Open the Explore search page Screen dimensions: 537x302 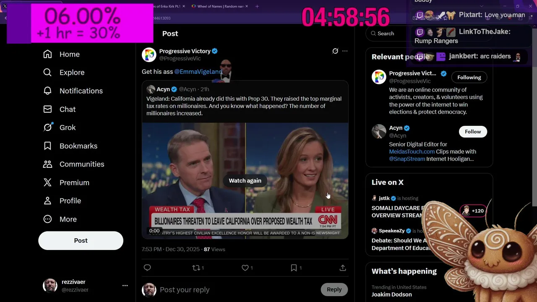coord(64,73)
